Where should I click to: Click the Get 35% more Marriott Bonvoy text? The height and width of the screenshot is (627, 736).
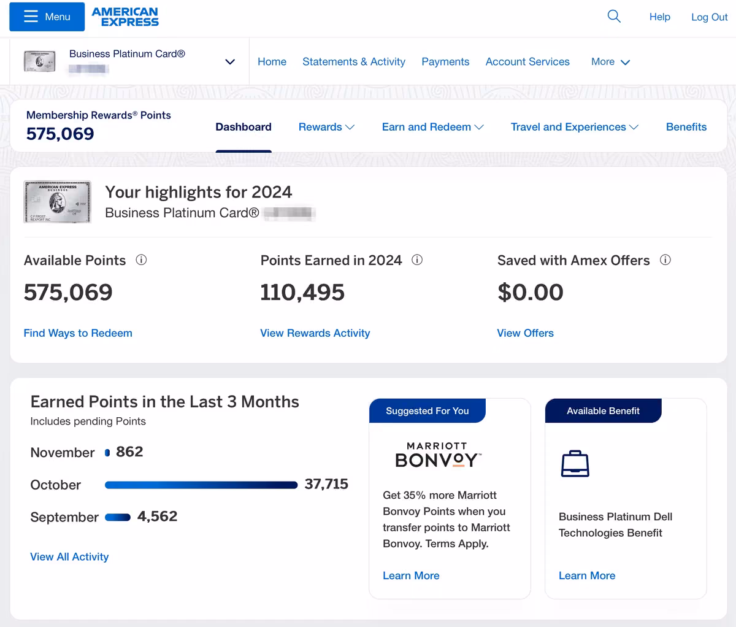tap(447, 519)
